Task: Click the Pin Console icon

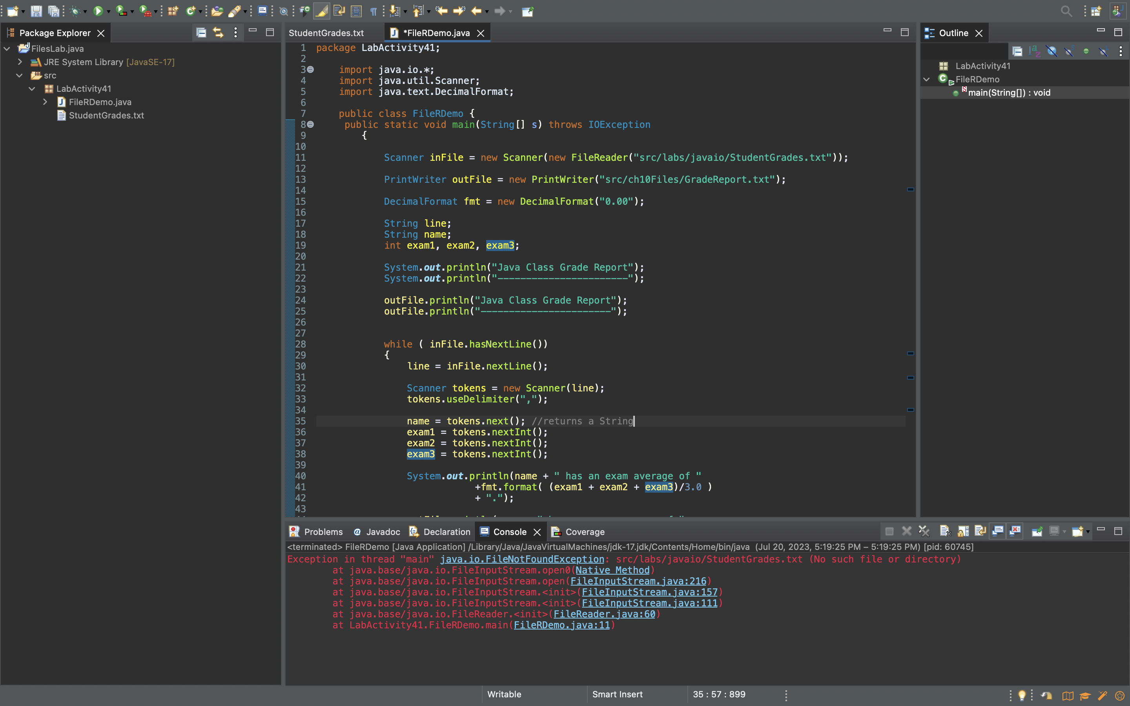Action: (x=1037, y=531)
